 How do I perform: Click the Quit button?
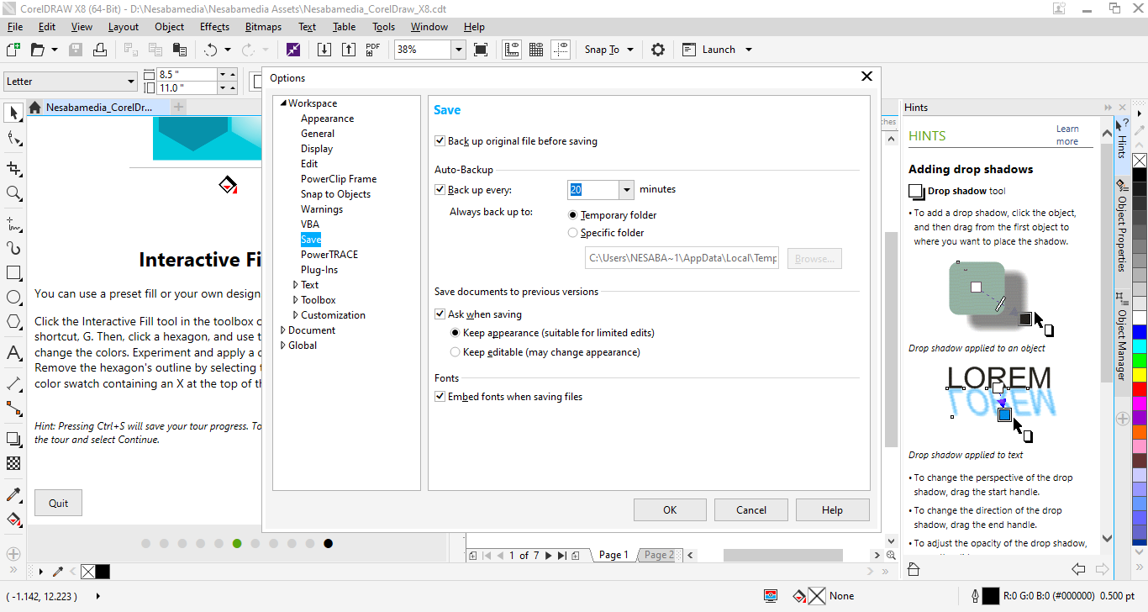[x=58, y=503]
